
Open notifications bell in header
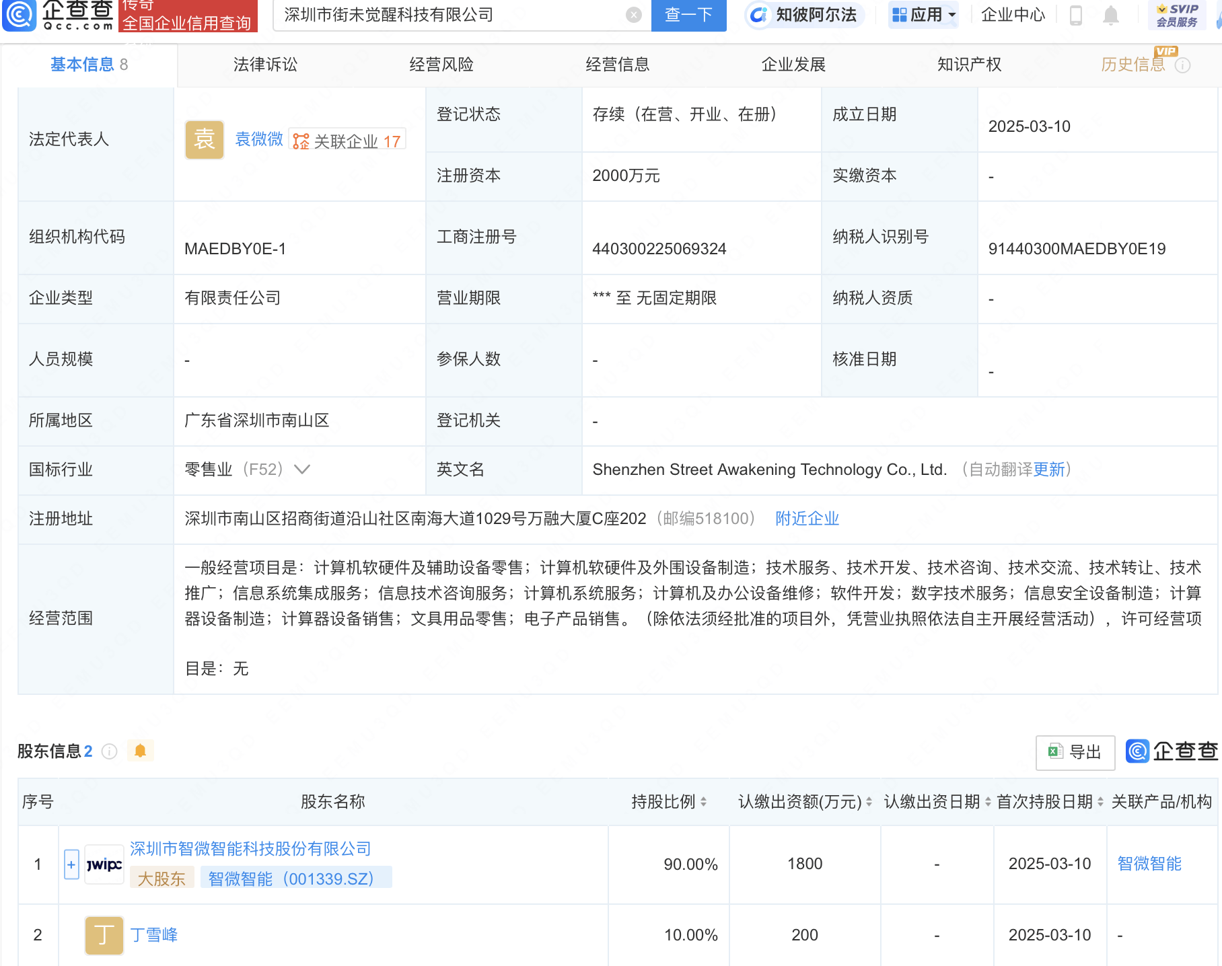[1111, 15]
